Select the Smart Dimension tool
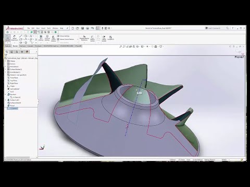 click(x=15, y=38)
